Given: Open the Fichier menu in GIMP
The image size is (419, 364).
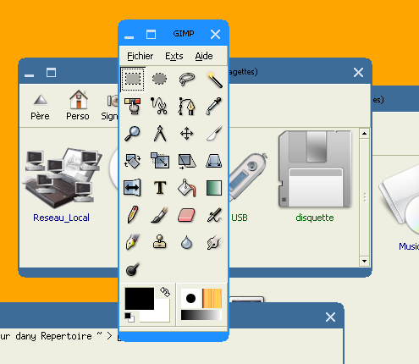Looking at the screenshot, I should coord(140,56).
